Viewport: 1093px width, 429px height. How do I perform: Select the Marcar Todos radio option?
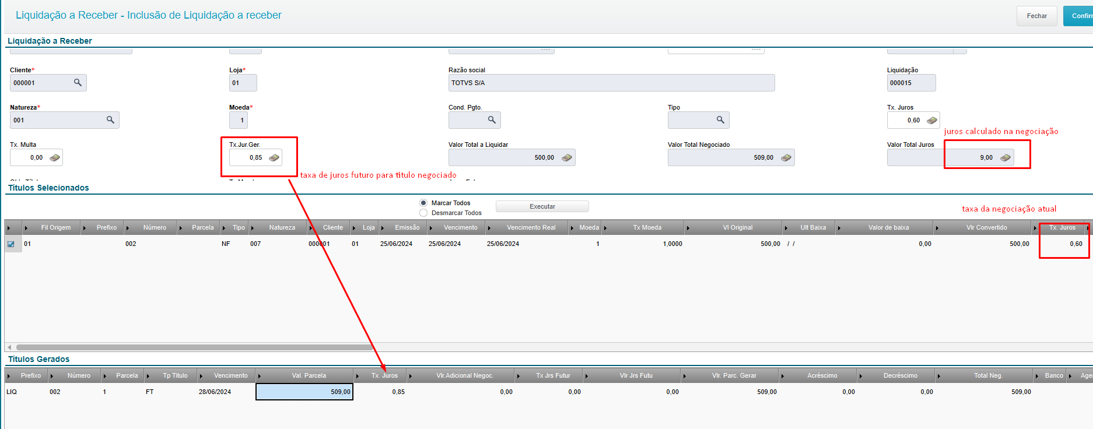(x=423, y=203)
